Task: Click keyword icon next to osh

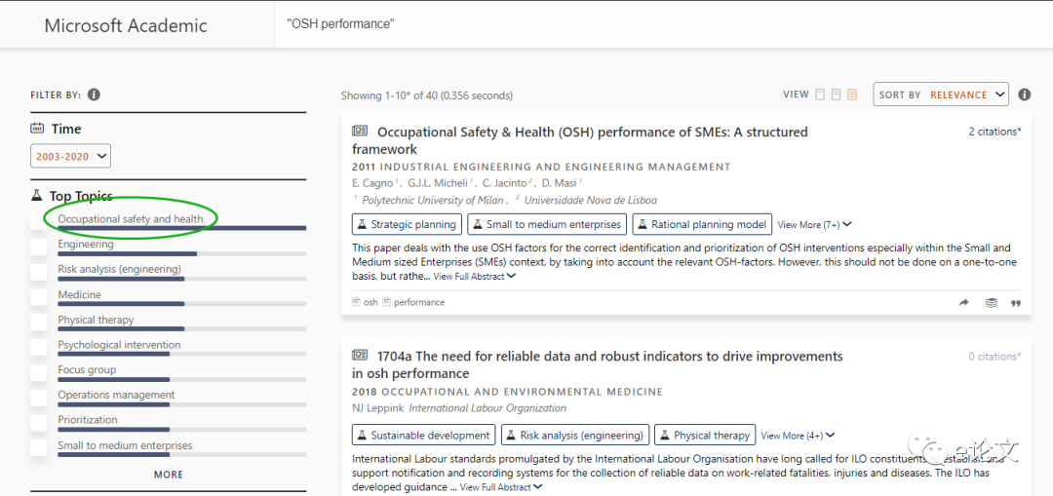Action: pyautogui.click(x=357, y=302)
